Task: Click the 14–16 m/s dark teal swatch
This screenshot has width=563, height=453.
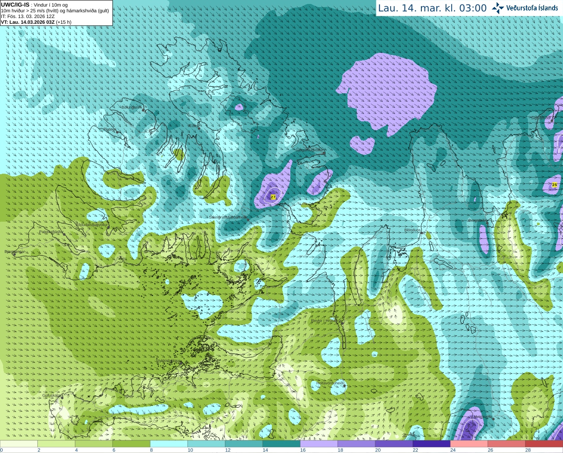Action: click(x=281, y=444)
